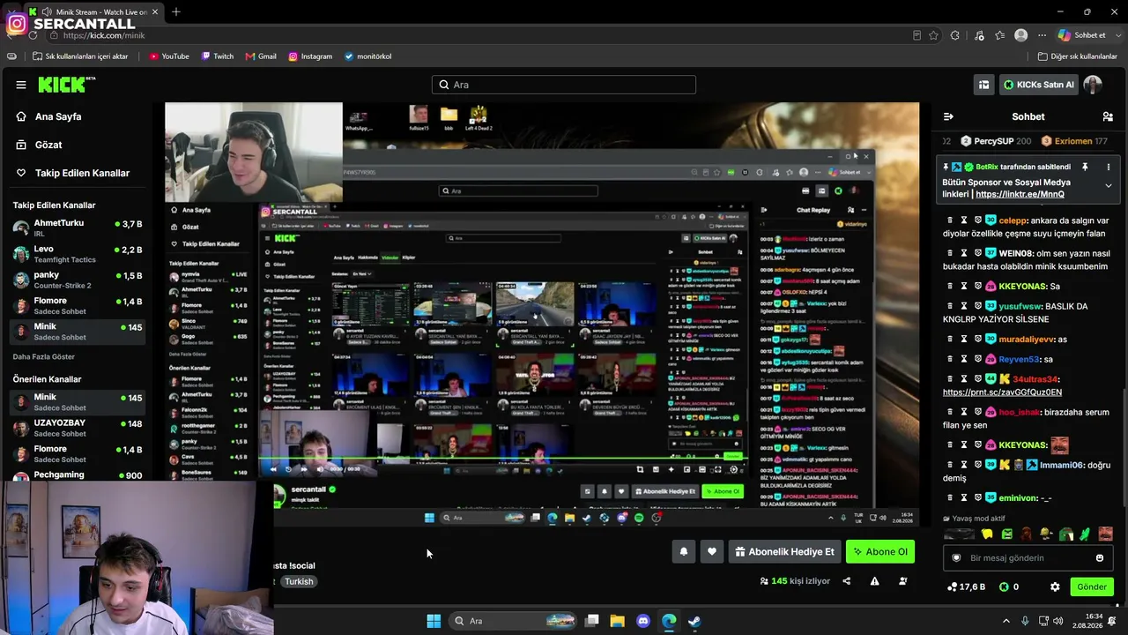Toggle stream notifications bell

coord(684,552)
